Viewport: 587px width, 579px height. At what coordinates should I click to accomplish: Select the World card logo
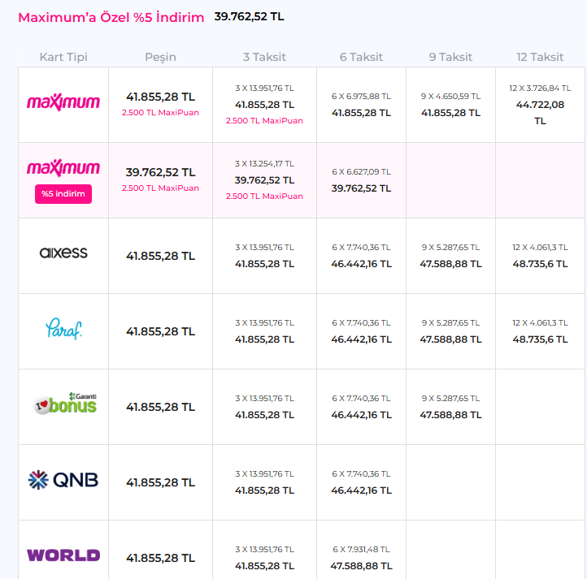63,555
